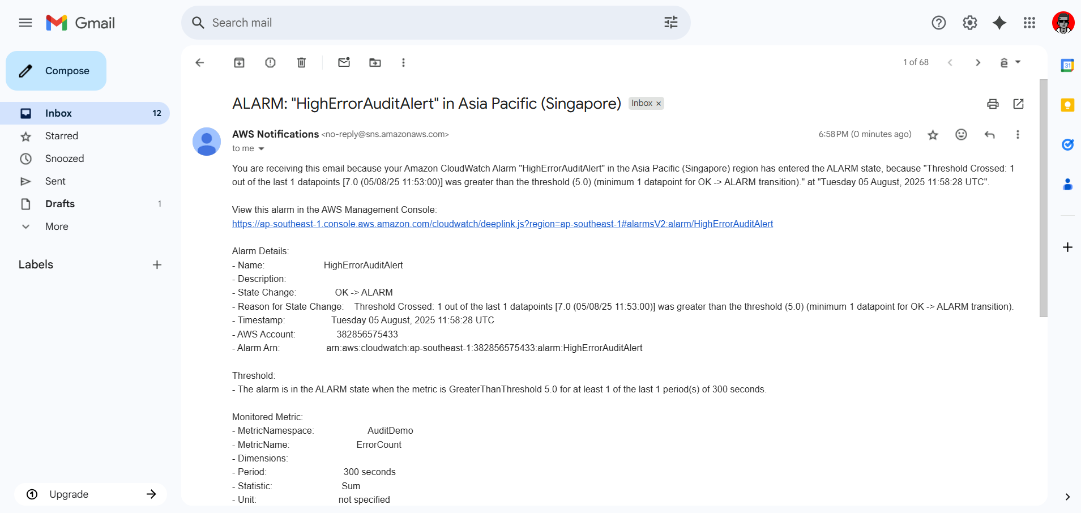This screenshot has width=1081, height=513.
Task: Open the Starred folder
Action: pos(85,136)
